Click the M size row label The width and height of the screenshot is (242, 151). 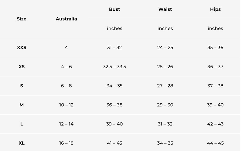pyautogui.click(x=22, y=105)
